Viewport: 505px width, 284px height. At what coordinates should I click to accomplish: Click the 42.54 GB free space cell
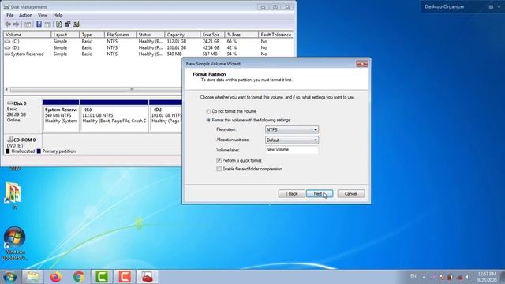[211, 47]
